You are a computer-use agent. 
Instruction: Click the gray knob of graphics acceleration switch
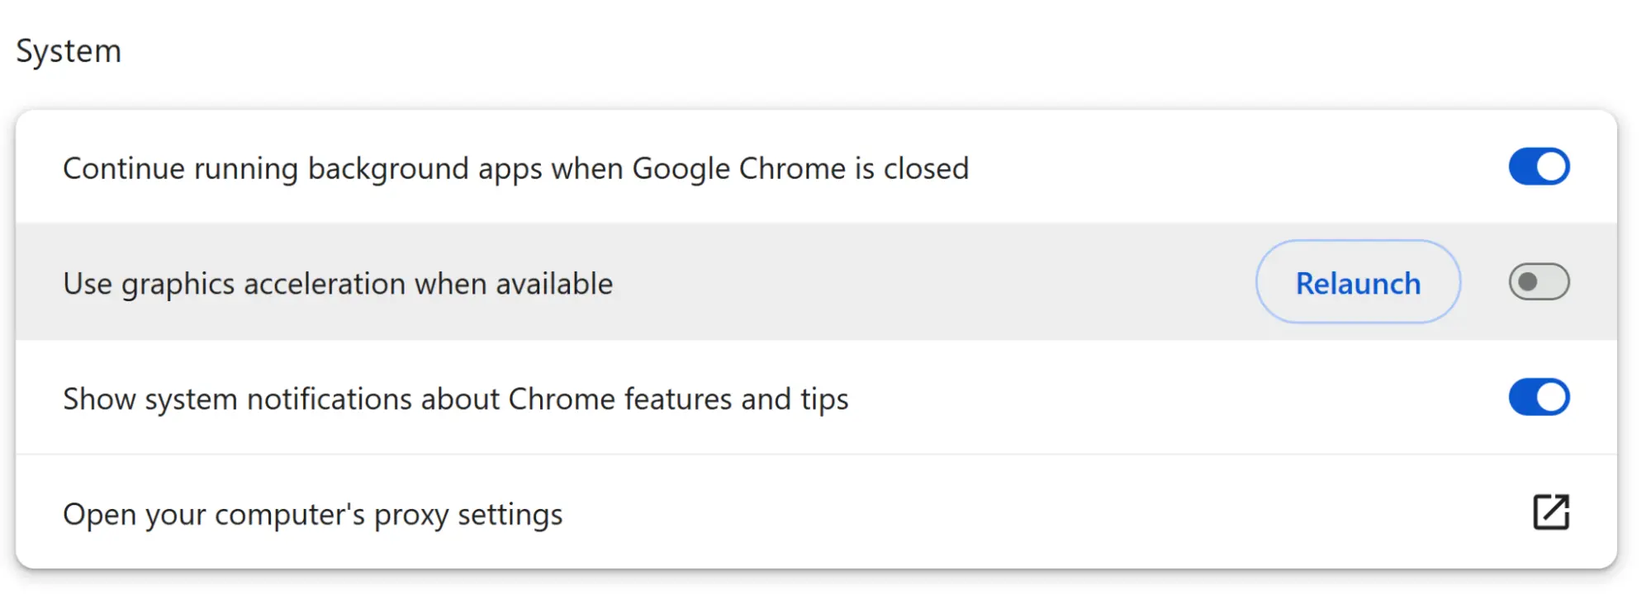pyautogui.click(x=1527, y=282)
